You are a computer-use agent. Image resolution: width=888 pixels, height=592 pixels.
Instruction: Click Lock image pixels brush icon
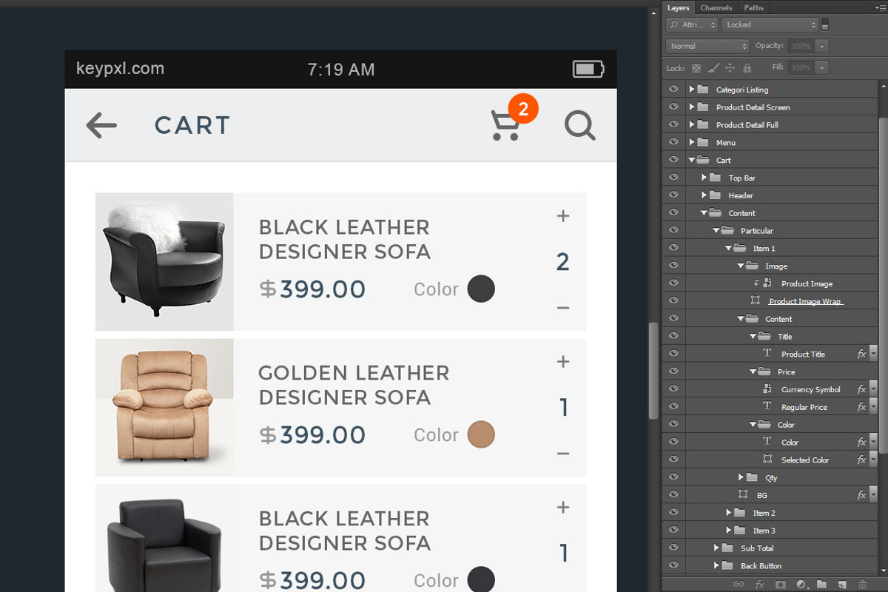pyautogui.click(x=713, y=68)
